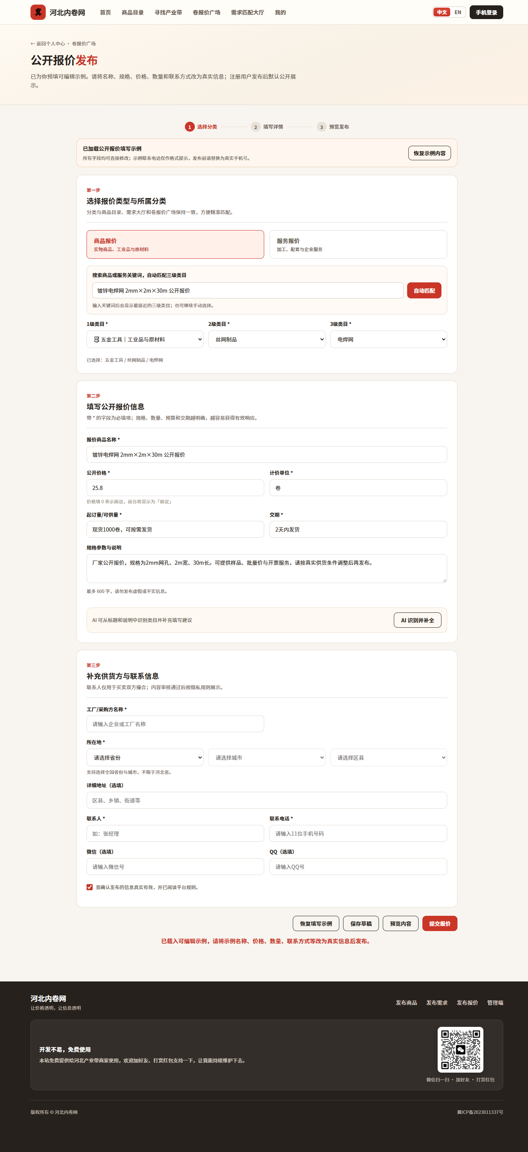The width and height of the screenshot is (528, 1152).
Task: Open the 请选择省份 dropdown
Action: [x=145, y=757]
